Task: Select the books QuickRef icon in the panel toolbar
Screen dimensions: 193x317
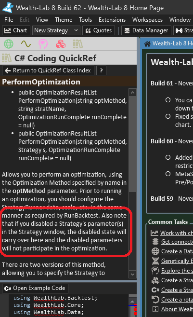Action: [x=77, y=44]
